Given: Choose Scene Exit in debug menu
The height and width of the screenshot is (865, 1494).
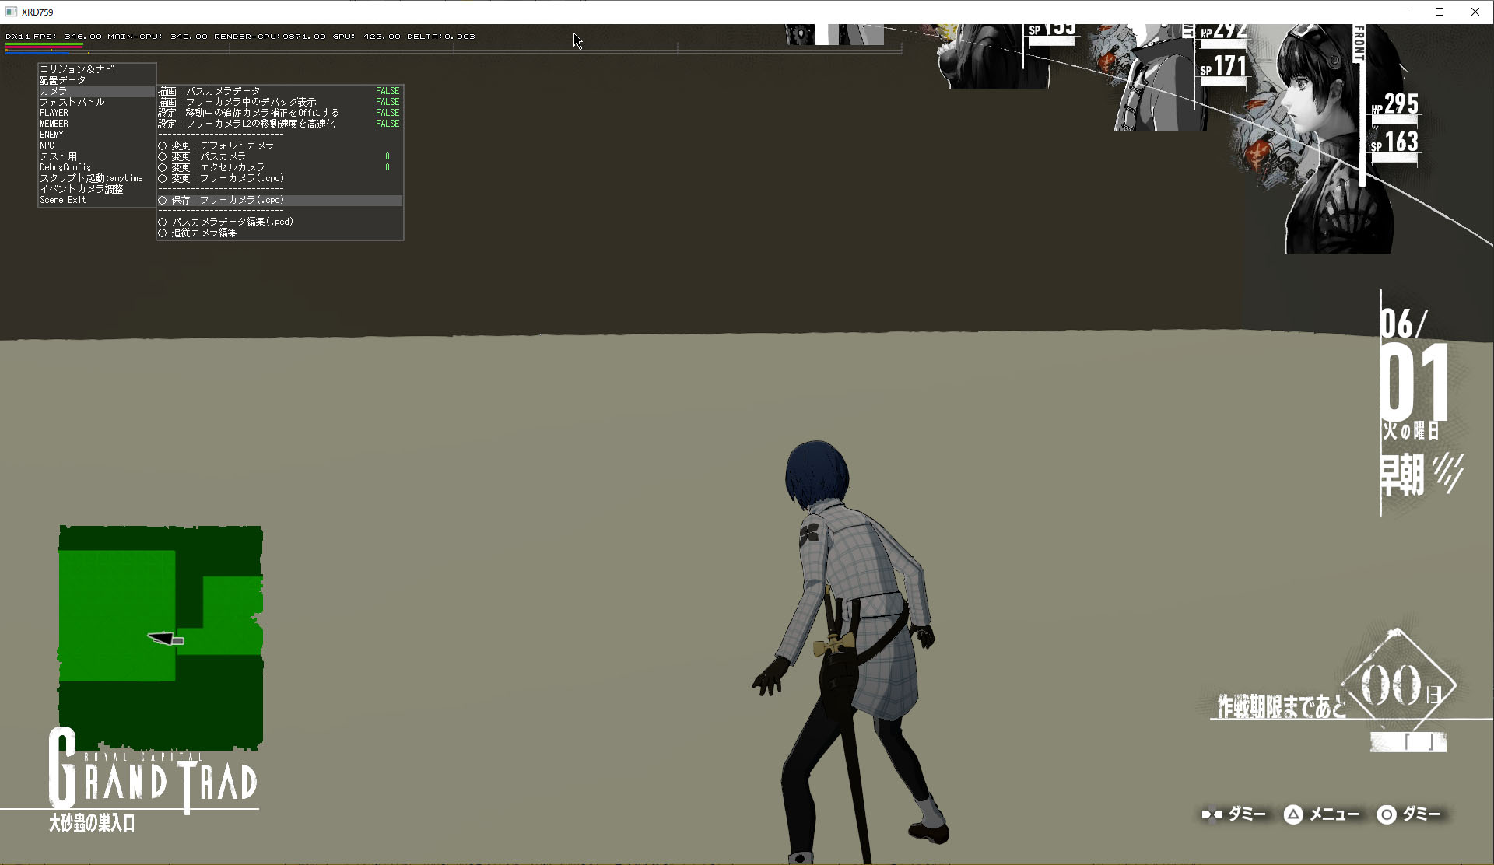Looking at the screenshot, I should pos(63,200).
